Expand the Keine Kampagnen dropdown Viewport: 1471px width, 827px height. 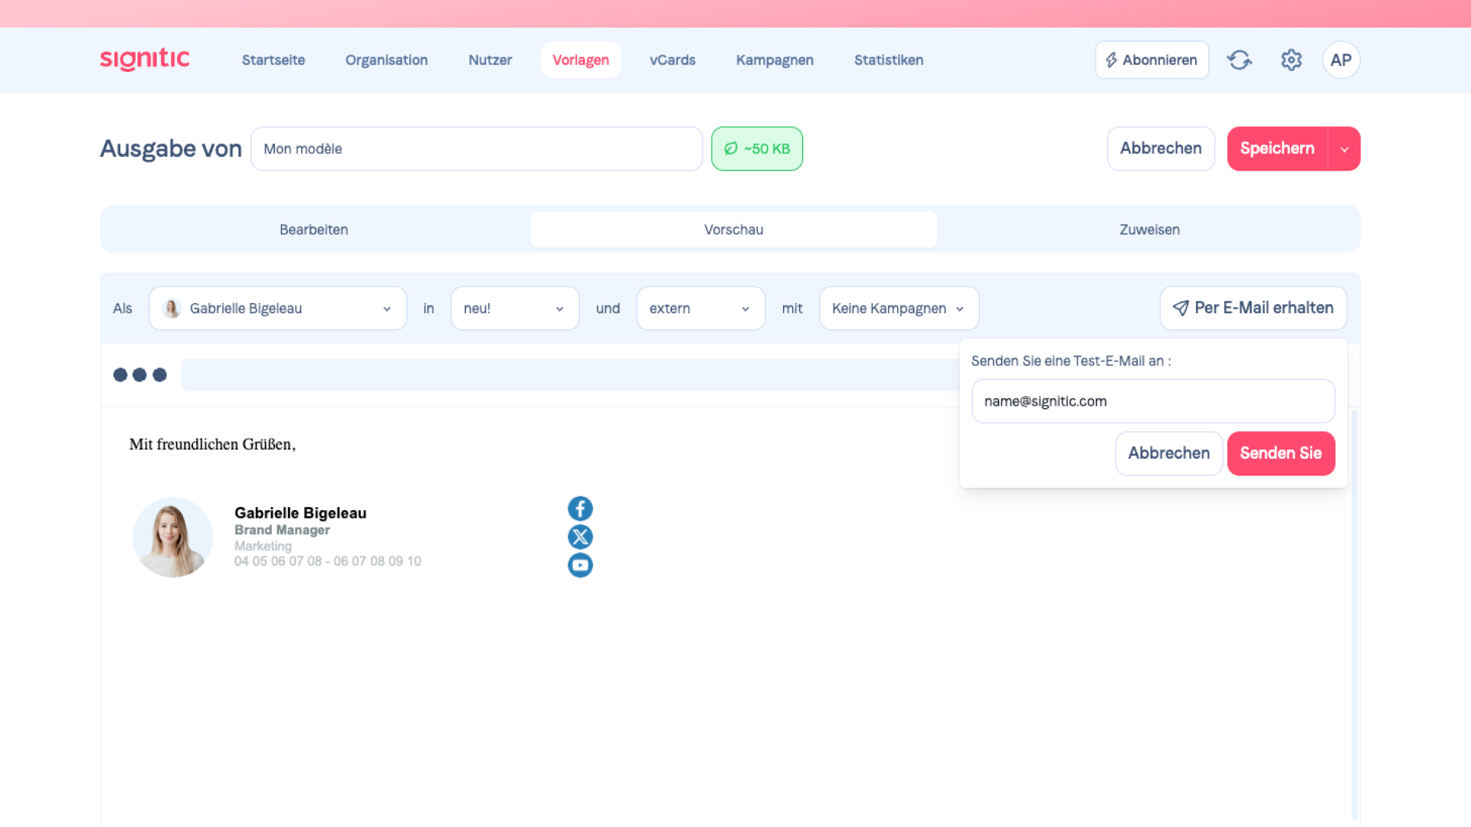pos(898,309)
